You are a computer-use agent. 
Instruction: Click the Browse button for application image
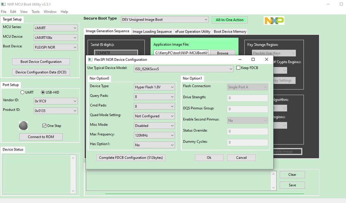click(223, 53)
